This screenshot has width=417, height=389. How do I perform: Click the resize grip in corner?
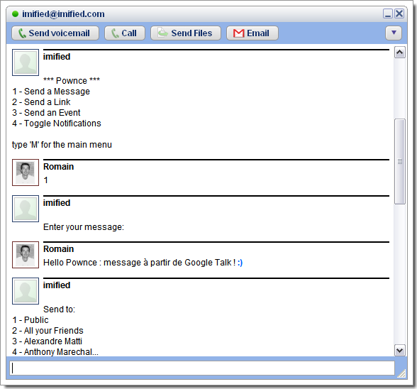[401, 373]
